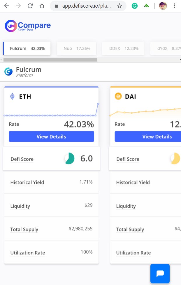Reload the page with the refresh icon
181x285 pixels.
30,6
